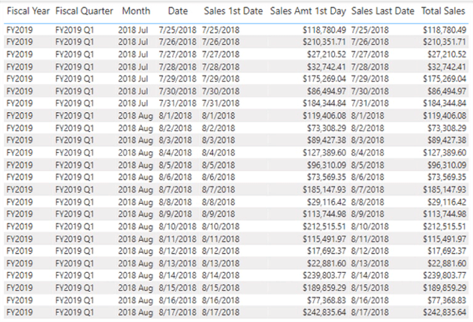Select $17,692.37 in Sales Amt 1st Day column
The height and width of the screenshot is (322, 473).
click(x=325, y=251)
